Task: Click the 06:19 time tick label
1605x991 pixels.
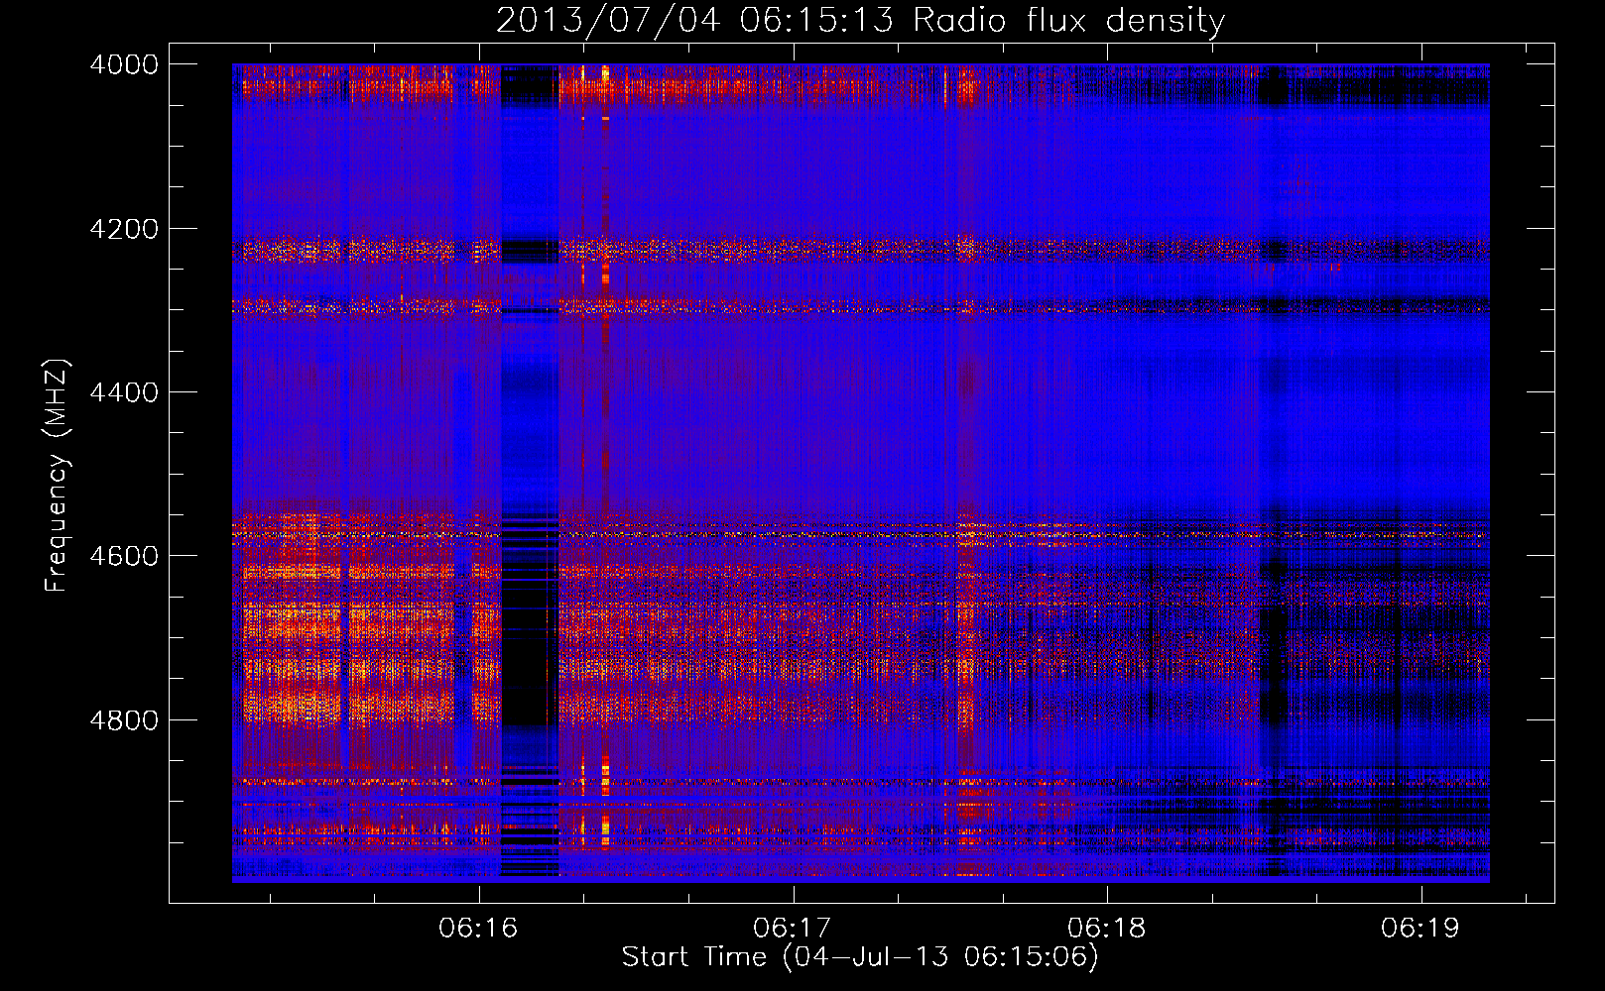Action: tap(1420, 928)
